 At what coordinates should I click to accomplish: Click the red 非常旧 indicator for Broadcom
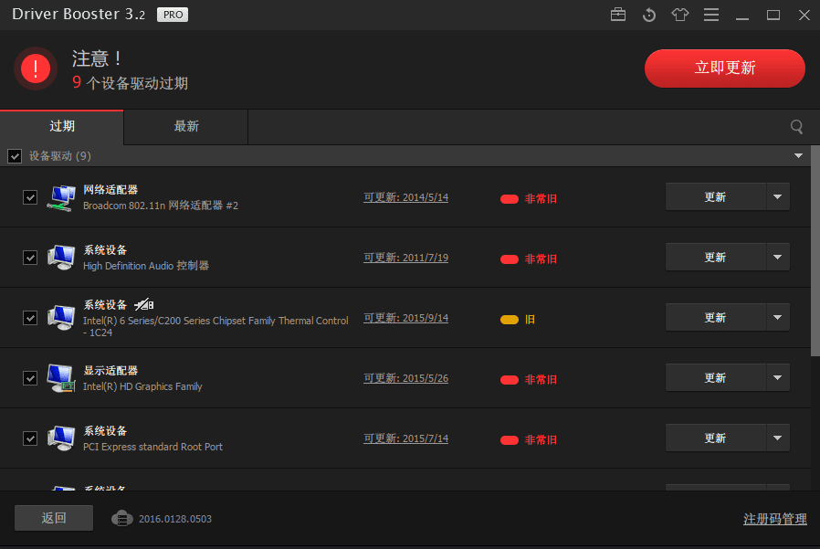(528, 199)
